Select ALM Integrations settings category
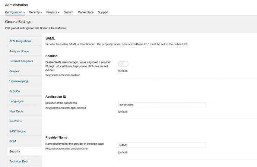 pyautogui.click(x=20, y=41)
